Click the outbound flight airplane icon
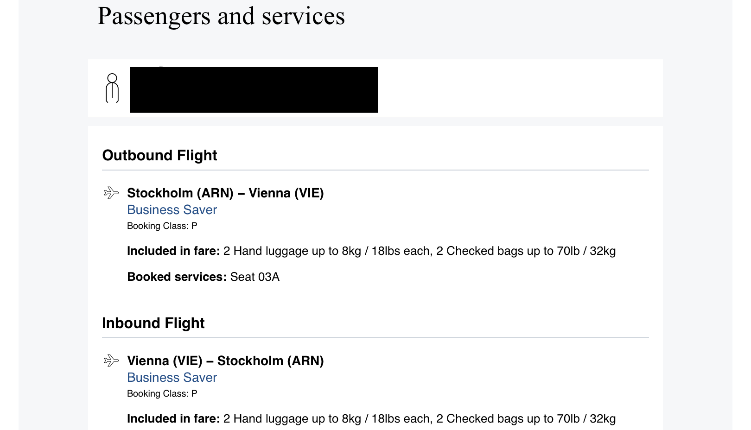This screenshot has width=751, height=430. (111, 192)
